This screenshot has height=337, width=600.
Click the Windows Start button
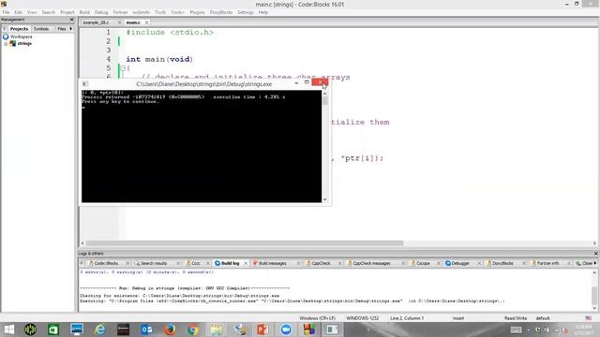point(8,330)
